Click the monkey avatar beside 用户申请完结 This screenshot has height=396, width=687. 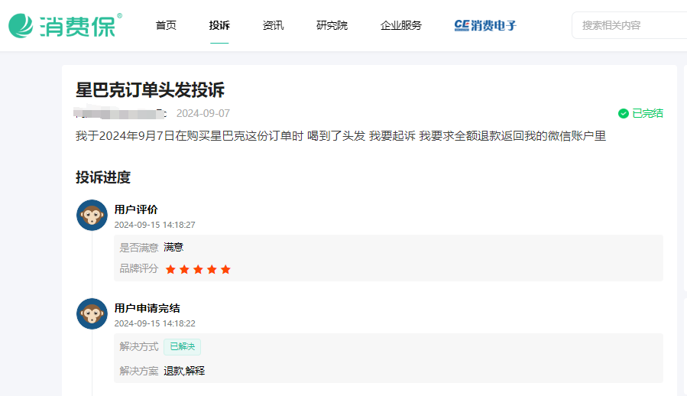tap(92, 314)
